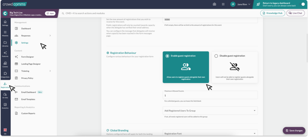Expand the Responses submenu chevron

pos(50,36)
